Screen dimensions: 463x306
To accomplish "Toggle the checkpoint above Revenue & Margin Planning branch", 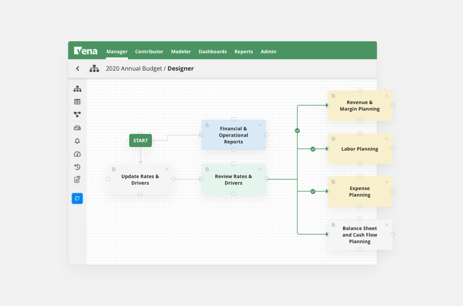I will [297, 131].
